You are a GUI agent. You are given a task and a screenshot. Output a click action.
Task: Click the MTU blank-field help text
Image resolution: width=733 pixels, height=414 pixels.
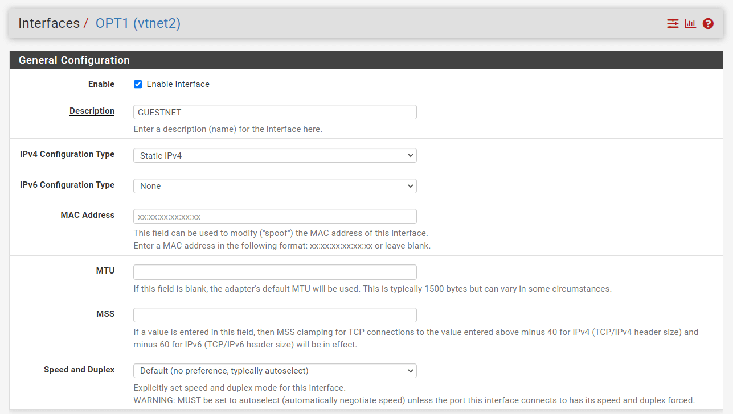coord(372,289)
